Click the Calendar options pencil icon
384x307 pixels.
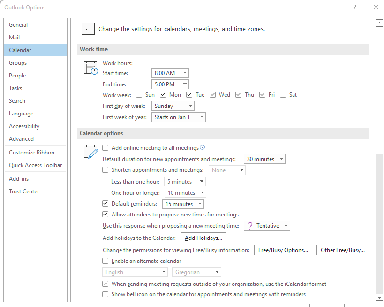coord(91,152)
